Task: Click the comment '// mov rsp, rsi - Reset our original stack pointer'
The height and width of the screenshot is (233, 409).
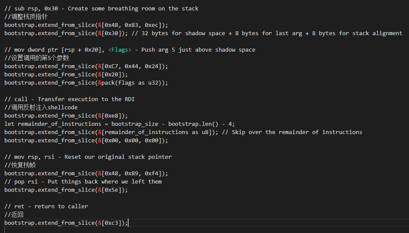Action: pos(88,157)
